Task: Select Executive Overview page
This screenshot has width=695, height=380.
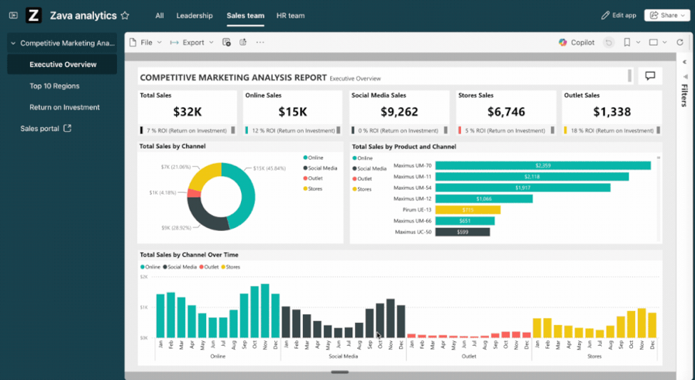Action: coord(63,64)
